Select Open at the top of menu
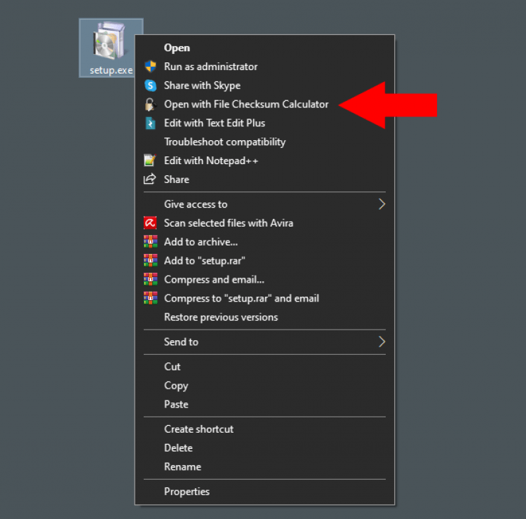 (177, 48)
